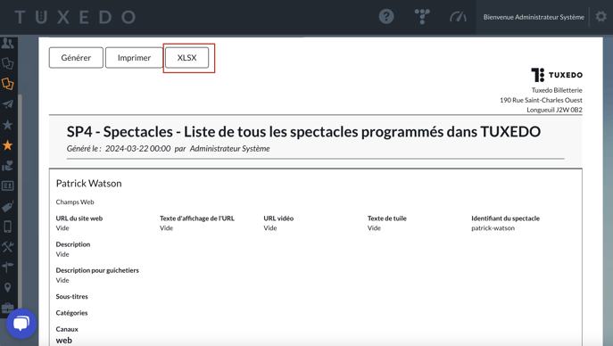Click the Canaux label

[67, 329]
